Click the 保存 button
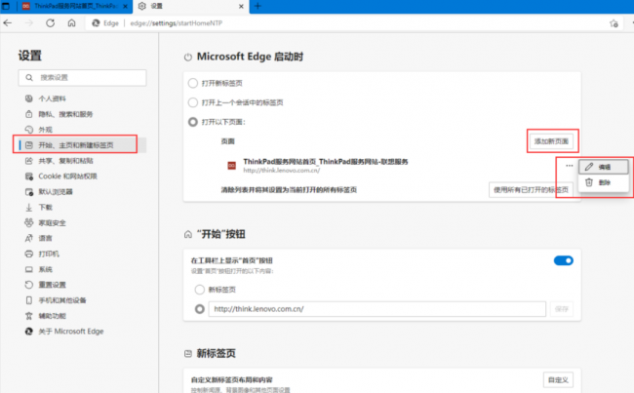 pyautogui.click(x=561, y=309)
